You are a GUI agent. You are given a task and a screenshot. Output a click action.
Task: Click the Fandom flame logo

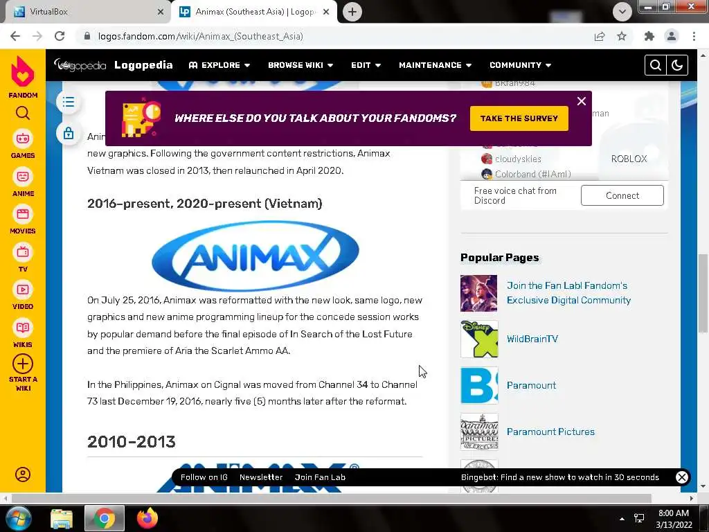click(x=23, y=71)
